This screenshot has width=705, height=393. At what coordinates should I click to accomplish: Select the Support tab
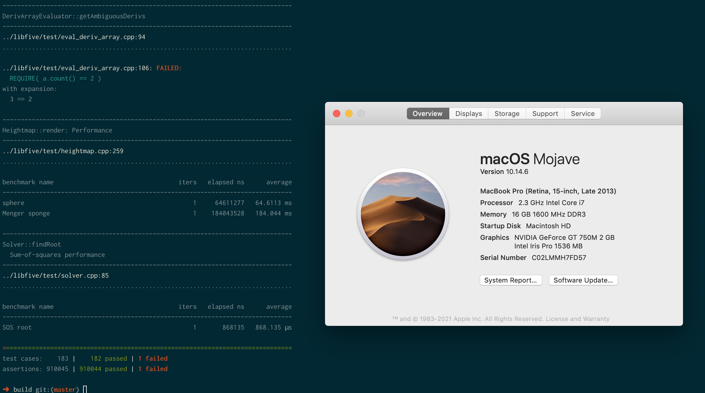(545, 113)
